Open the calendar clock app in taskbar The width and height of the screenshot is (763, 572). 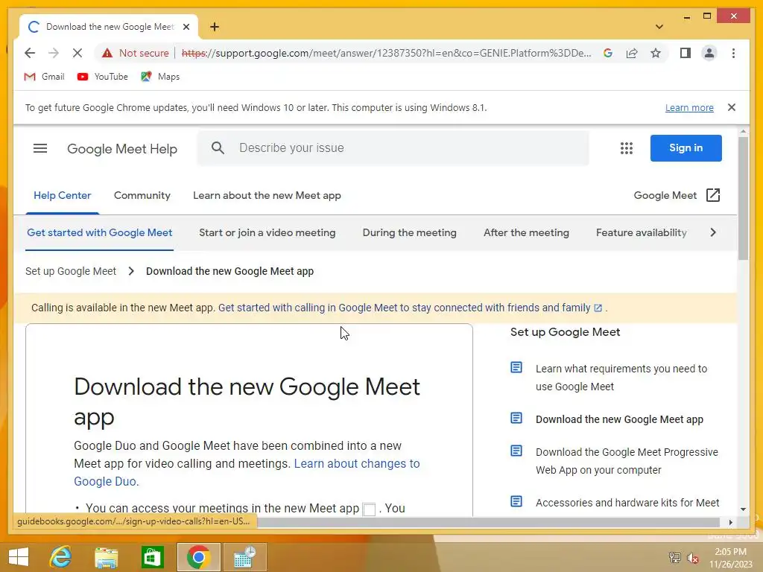244,557
